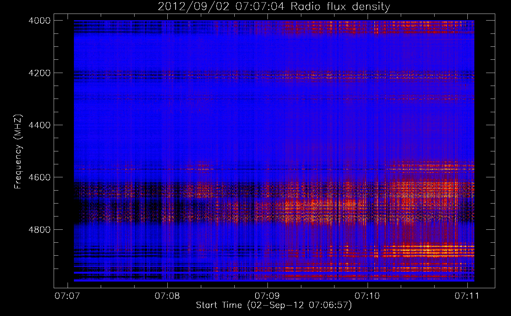Click the 4800 frequency axis label
This screenshot has height=316, width=511.
pyautogui.click(x=39, y=230)
